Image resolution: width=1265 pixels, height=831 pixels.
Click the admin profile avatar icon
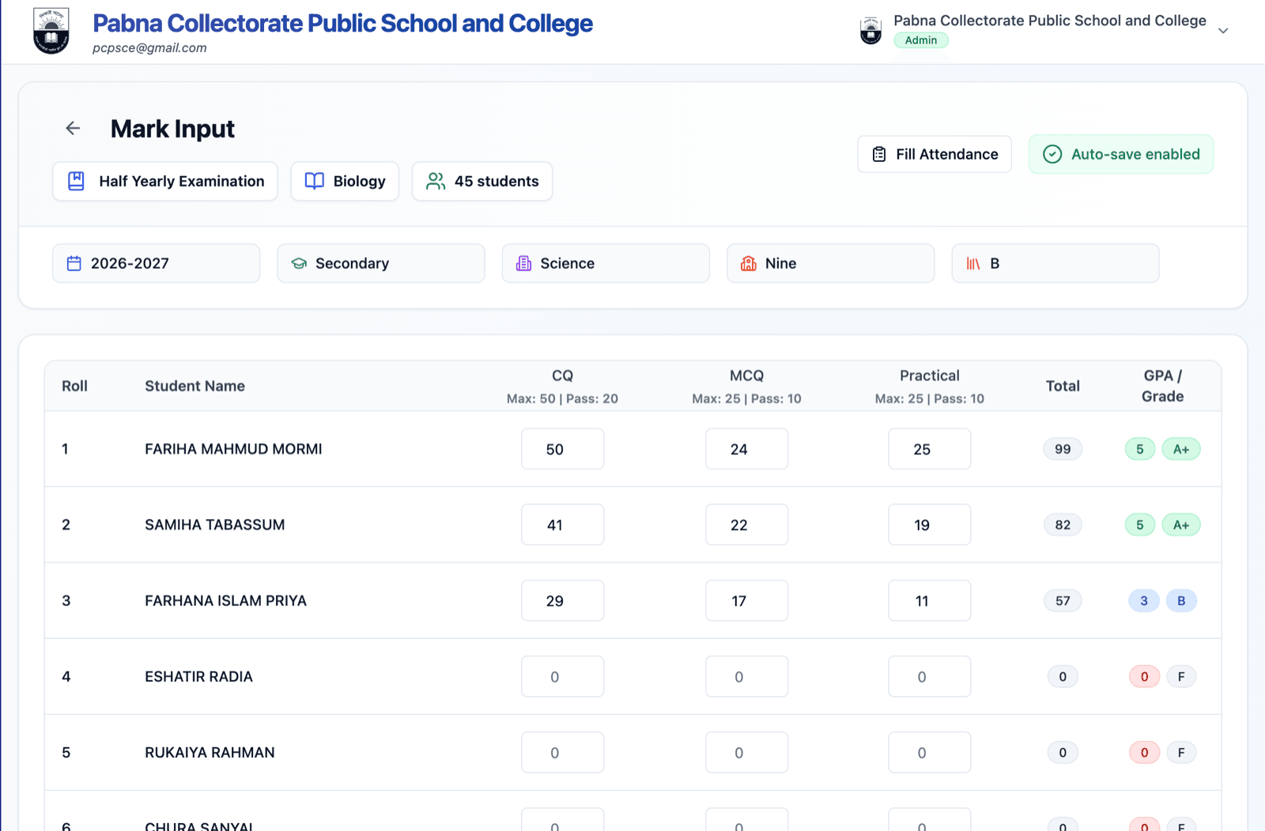tap(870, 31)
